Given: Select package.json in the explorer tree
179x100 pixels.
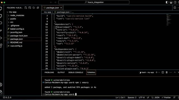Looking at the screenshot, I should 17,39.
